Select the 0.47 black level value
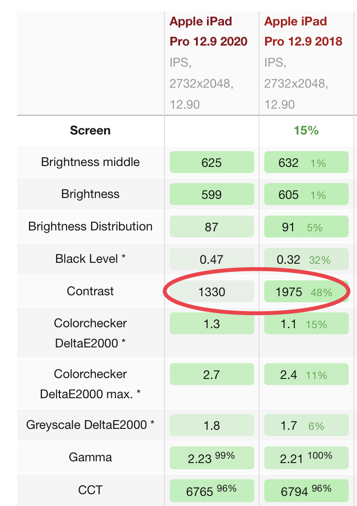 (212, 260)
